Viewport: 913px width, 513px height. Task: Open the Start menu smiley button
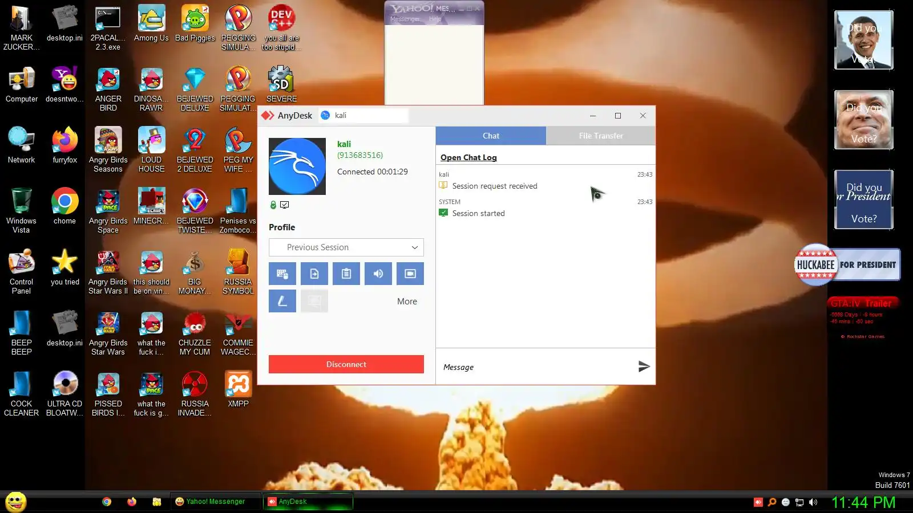pos(15,502)
